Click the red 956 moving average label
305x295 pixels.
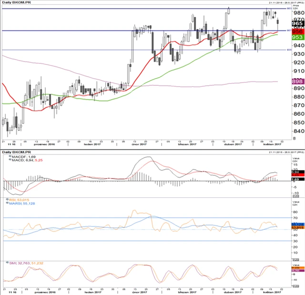[x=298, y=31]
